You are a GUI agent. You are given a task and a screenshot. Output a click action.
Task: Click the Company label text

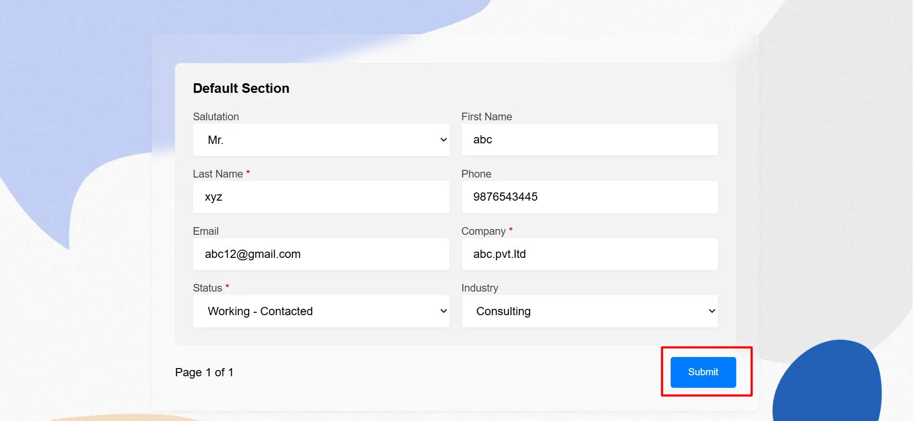coord(483,231)
